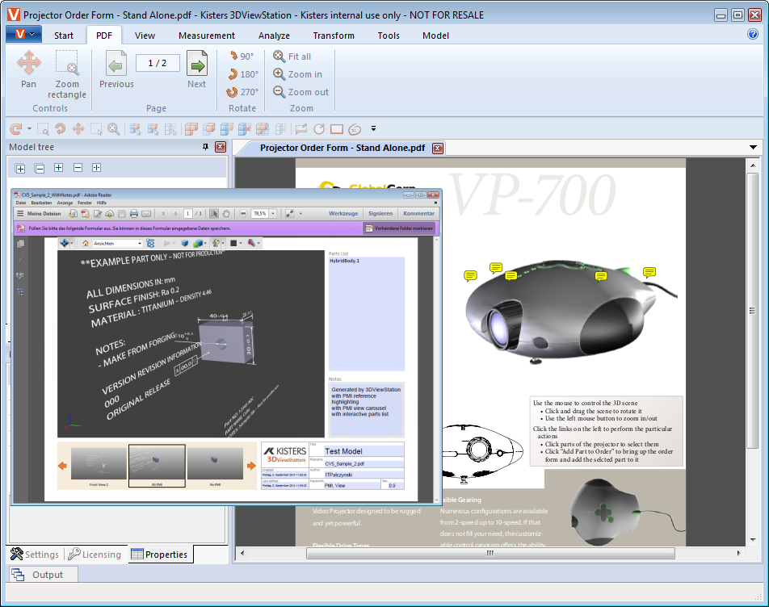The width and height of the screenshot is (769, 607).
Task: Toggle 'Vorhandene Felder markieren' in Adobe Reader
Action: (x=399, y=228)
